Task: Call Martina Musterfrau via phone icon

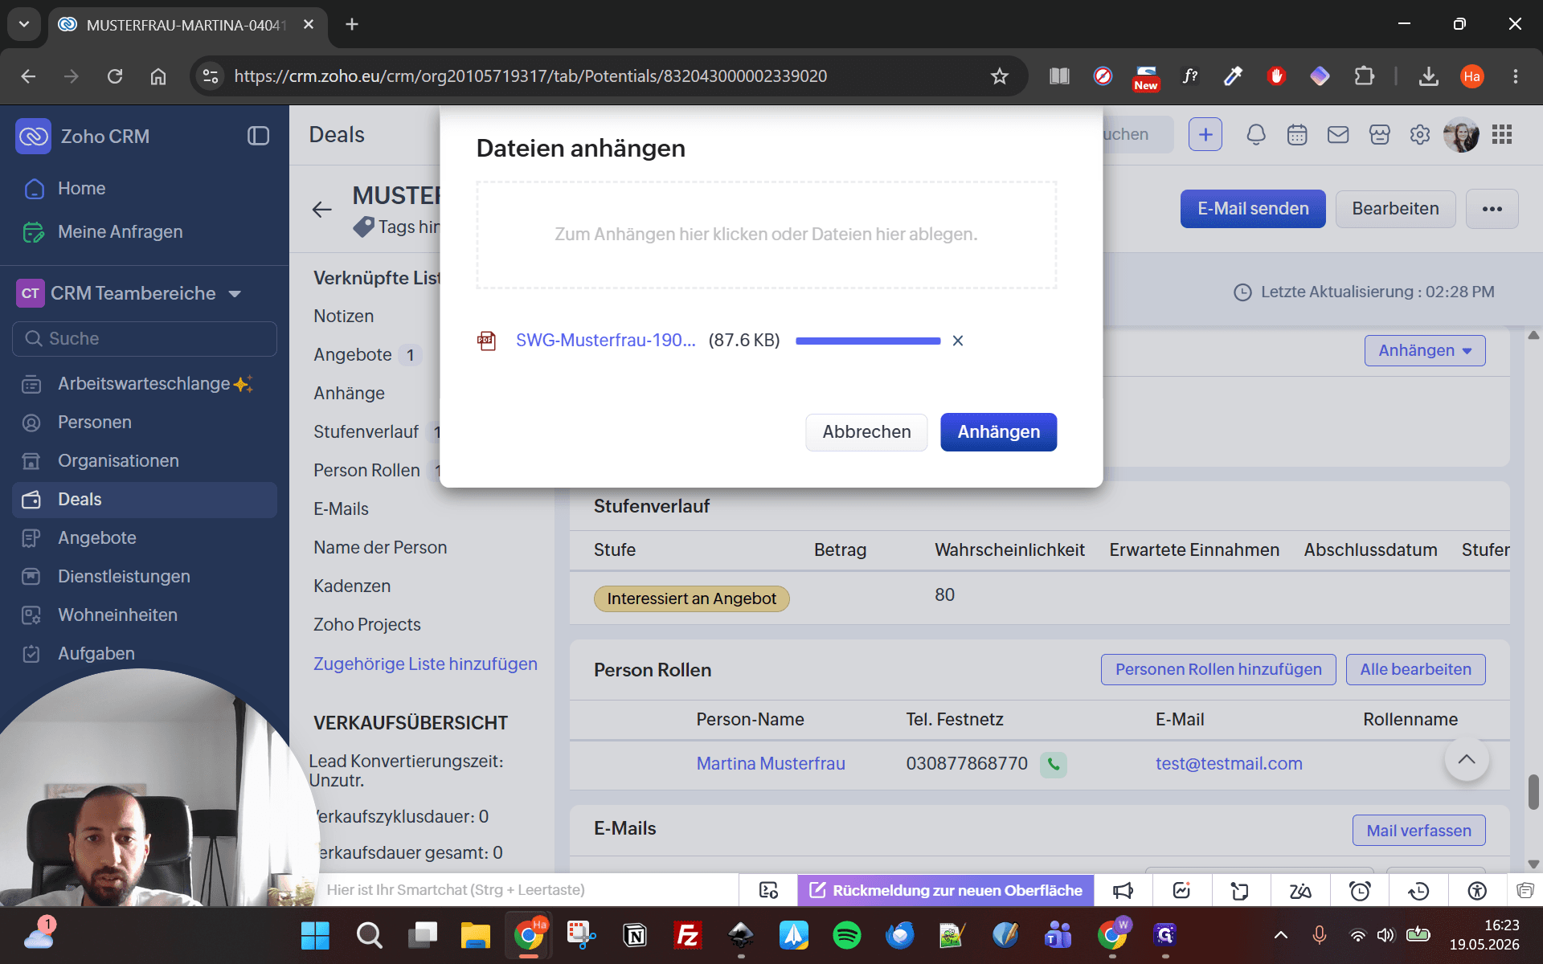Action: [x=1054, y=764]
